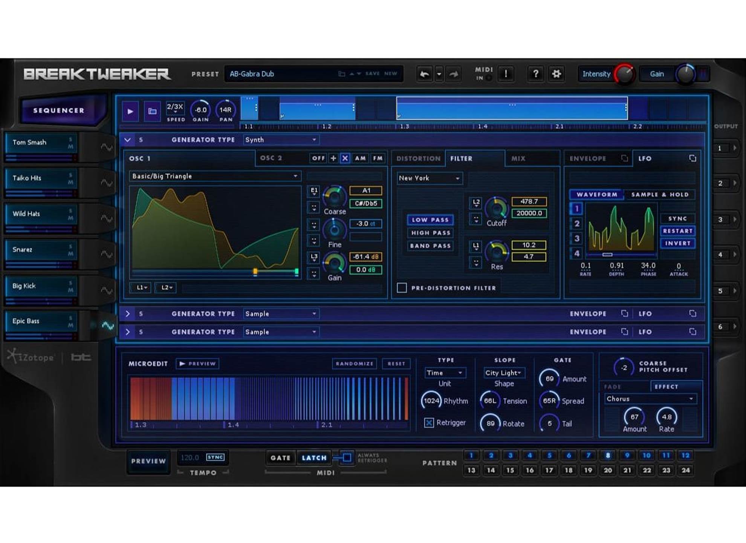Select the SAMPLE & HOLD LFO tab
746x543 pixels.
tap(660, 195)
